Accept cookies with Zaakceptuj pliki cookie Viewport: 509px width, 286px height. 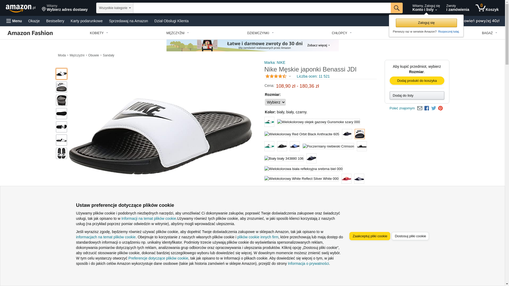[370, 236]
